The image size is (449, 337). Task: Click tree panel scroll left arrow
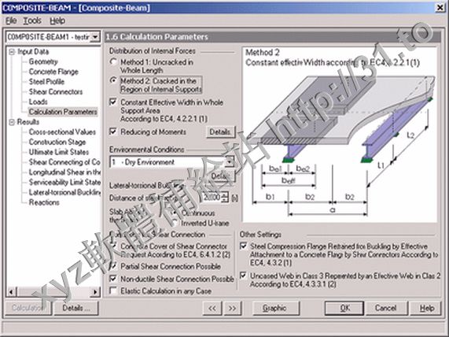[11, 292]
